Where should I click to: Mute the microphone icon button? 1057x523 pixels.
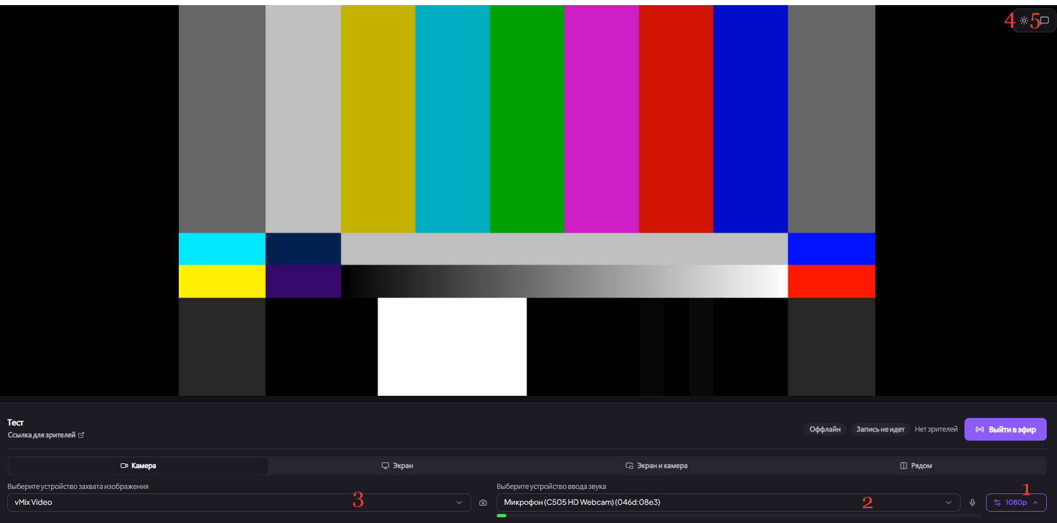[972, 503]
